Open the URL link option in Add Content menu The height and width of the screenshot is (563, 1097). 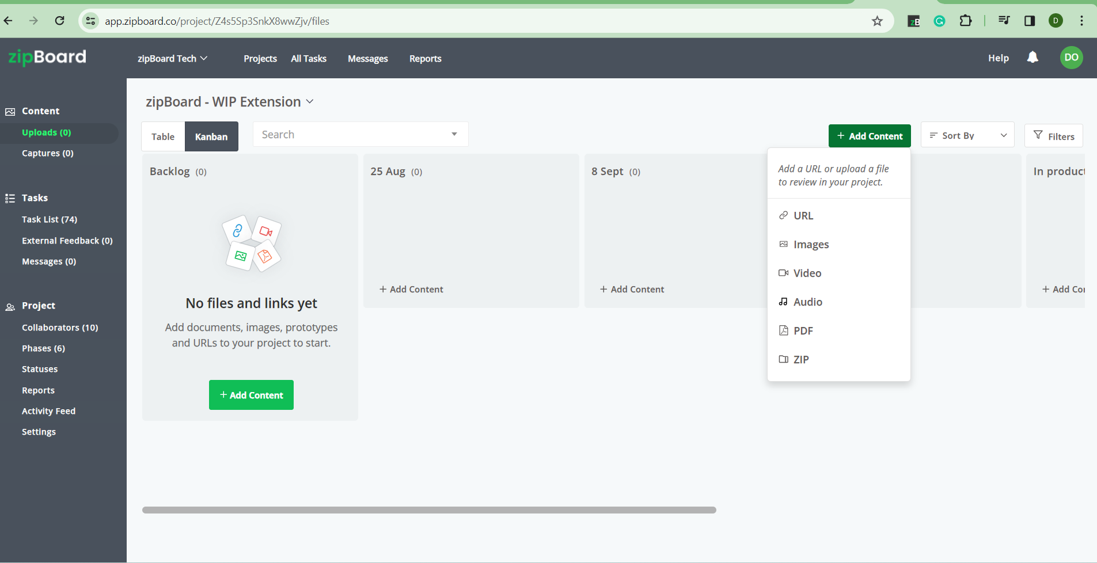pyautogui.click(x=803, y=215)
